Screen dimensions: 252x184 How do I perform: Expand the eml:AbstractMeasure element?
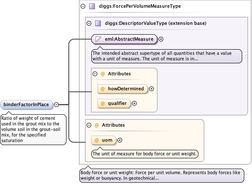pos(161,39)
